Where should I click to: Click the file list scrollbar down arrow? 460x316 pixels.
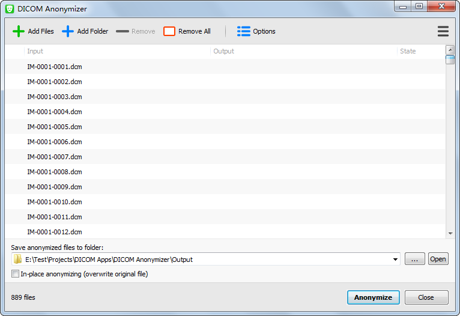[450, 233]
